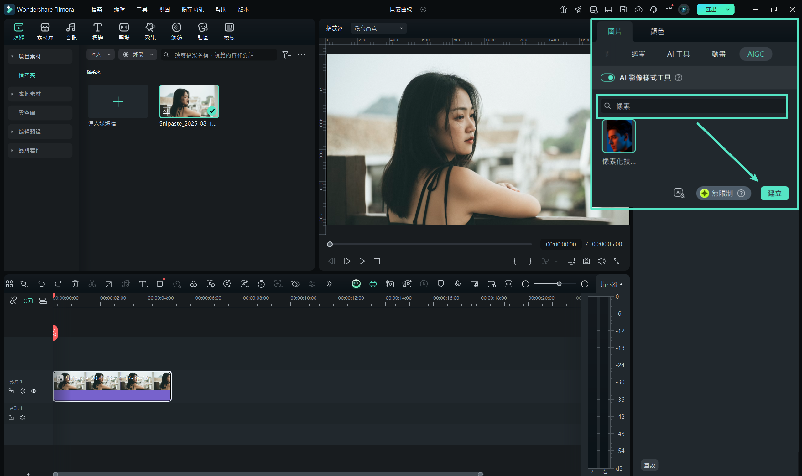
Task: Open the 標題 titles panel
Action: click(x=97, y=31)
